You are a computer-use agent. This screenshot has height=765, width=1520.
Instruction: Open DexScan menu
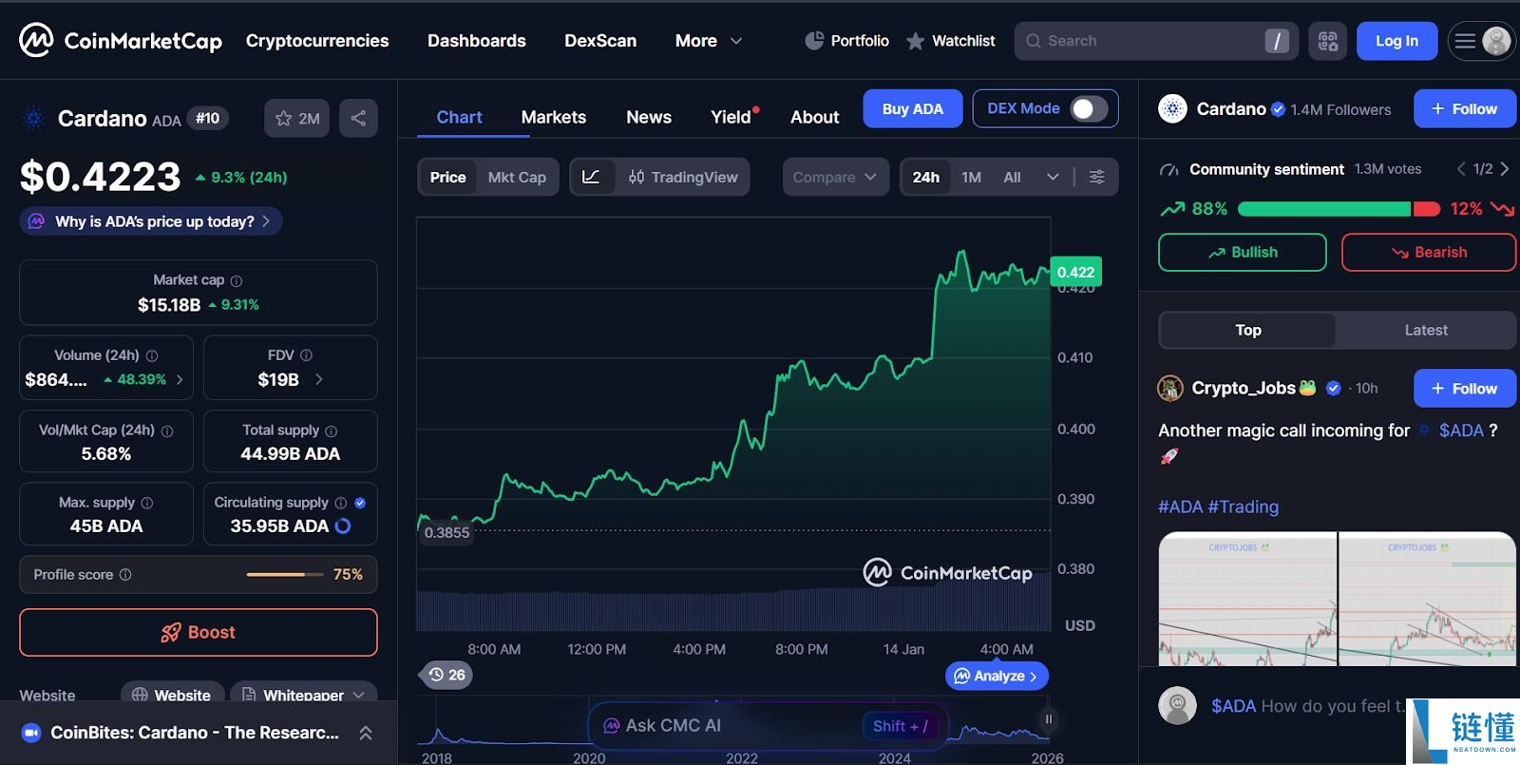click(600, 41)
